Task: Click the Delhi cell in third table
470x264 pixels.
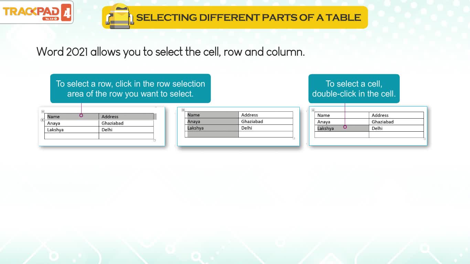Action: 396,128
